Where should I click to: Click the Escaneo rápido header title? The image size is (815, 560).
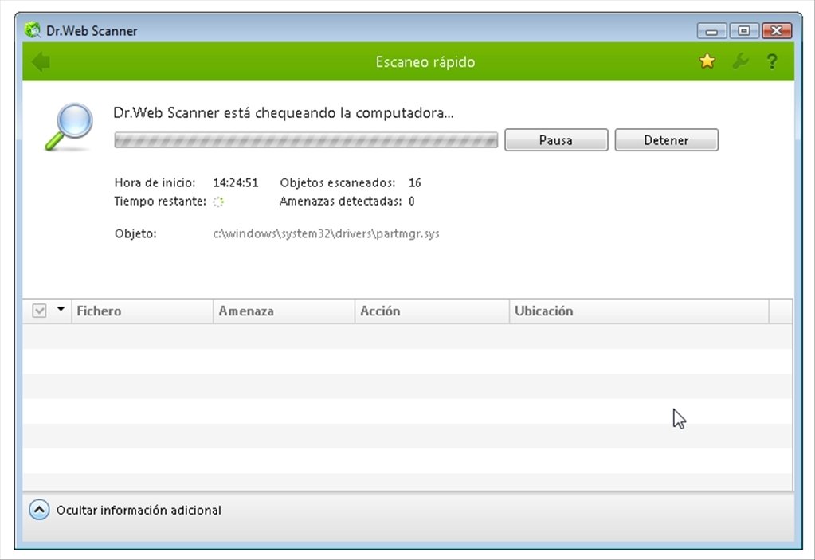point(425,62)
